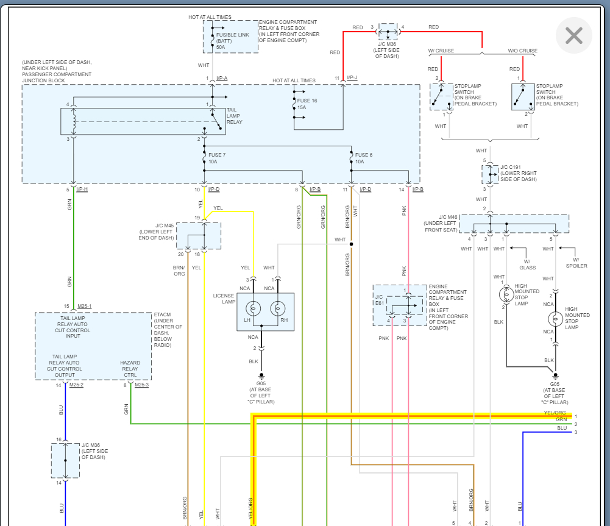Viewport: 610px width, 526px height.
Task: Click the highlighted YEL/ORG wire label at right
Action: [x=555, y=413]
